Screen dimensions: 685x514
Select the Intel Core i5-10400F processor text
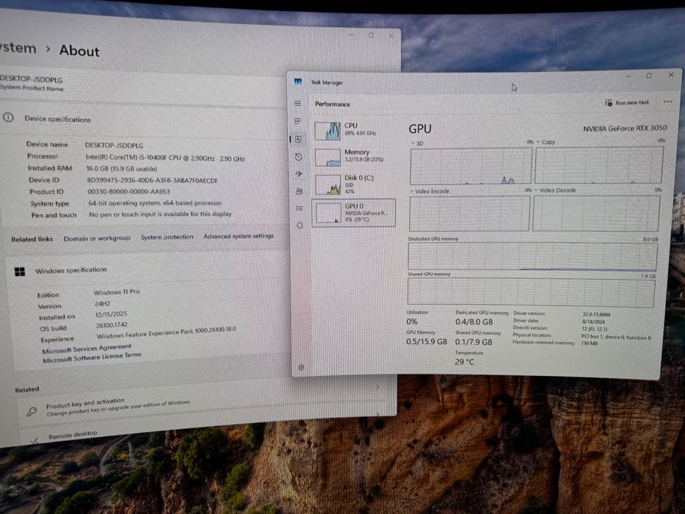165,158
